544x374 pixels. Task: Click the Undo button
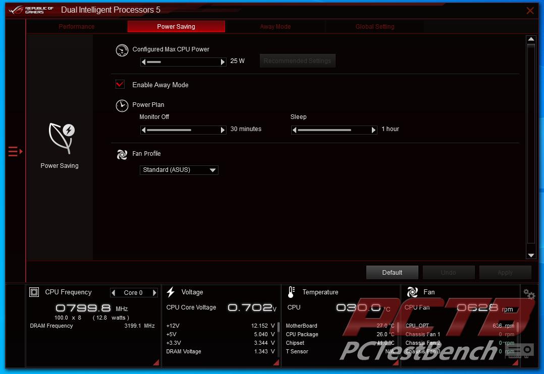448,273
